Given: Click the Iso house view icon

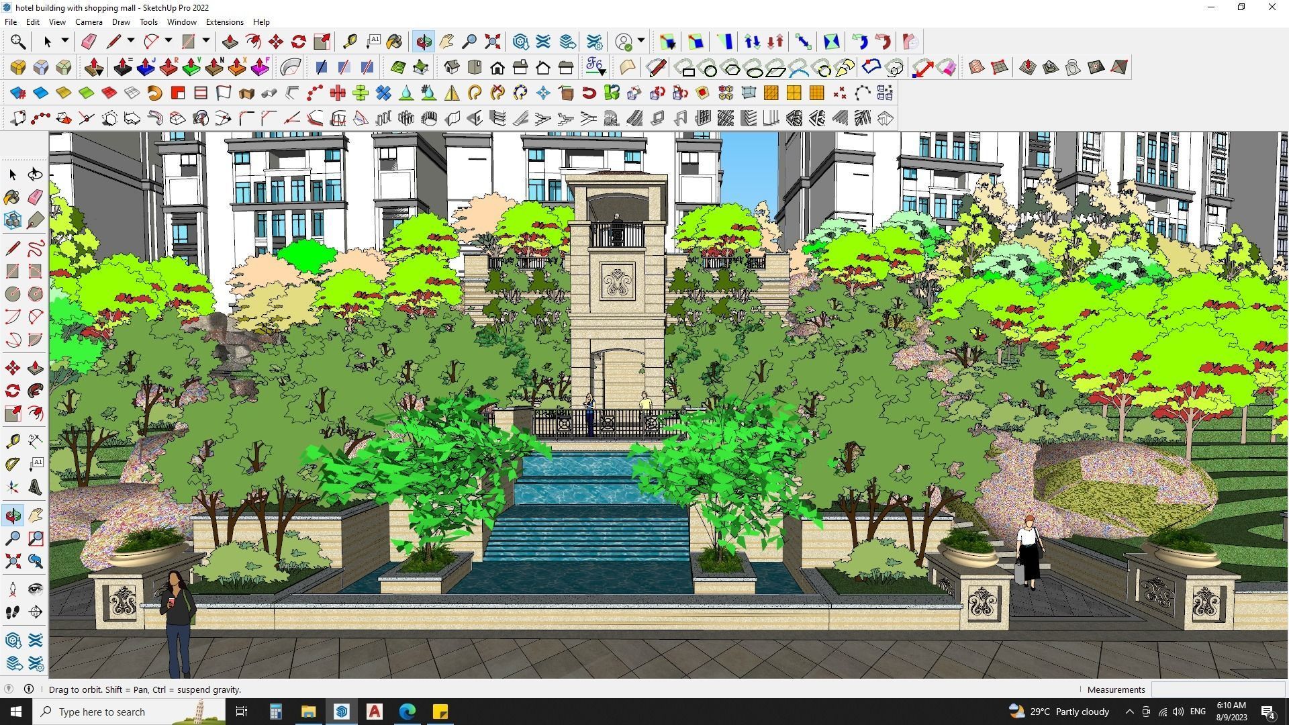Looking at the screenshot, I should tap(452, 67).
